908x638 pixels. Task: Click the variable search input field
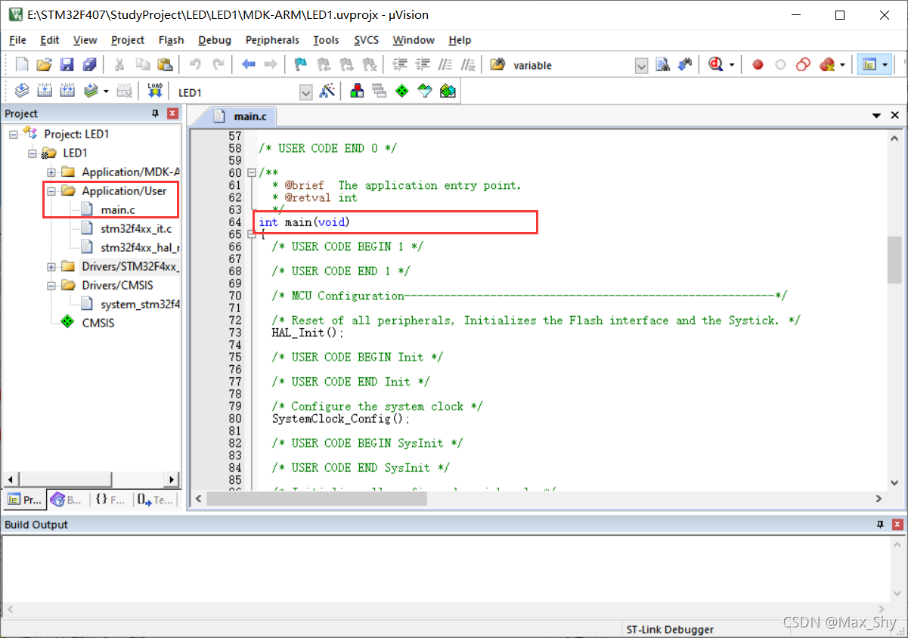[x=572, y=66]
